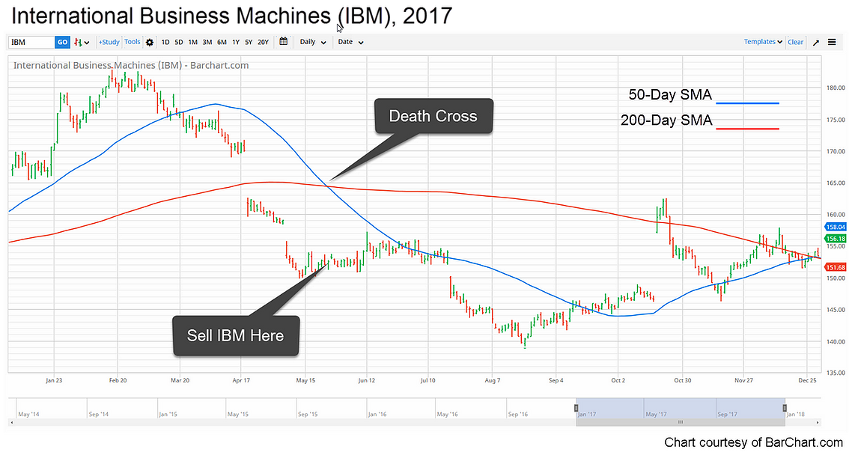Open the Templates dropdown
This screenshot has width=849, height=452.
pos(763,42)
